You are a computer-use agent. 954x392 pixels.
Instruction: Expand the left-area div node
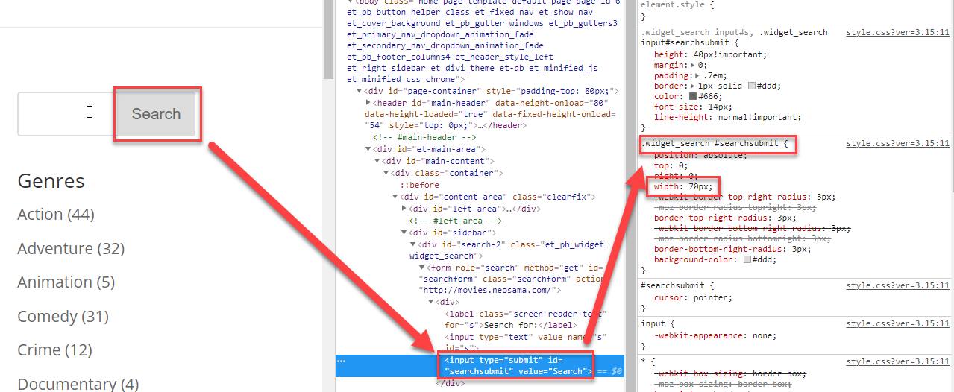coord(404,209)
